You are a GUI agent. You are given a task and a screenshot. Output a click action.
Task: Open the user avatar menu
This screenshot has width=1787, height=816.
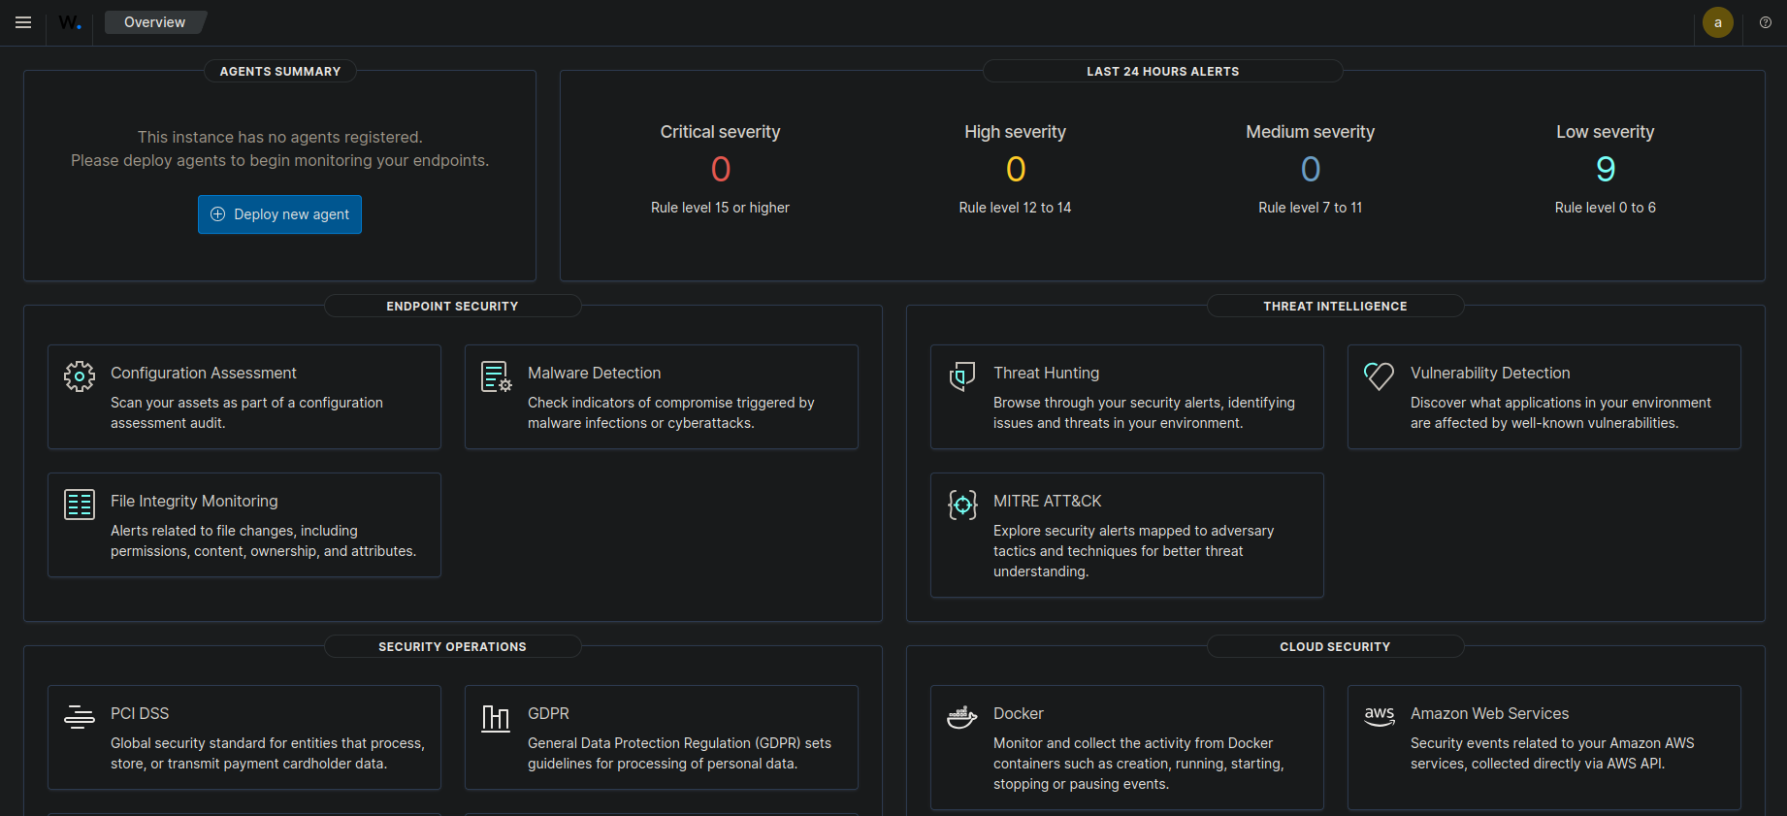pyautogui.click(x=1718, y=22)
